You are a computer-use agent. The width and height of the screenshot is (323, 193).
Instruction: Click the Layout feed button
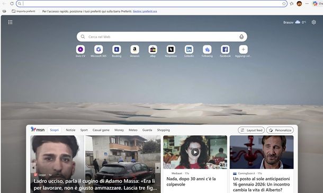(x=252, y=130)
